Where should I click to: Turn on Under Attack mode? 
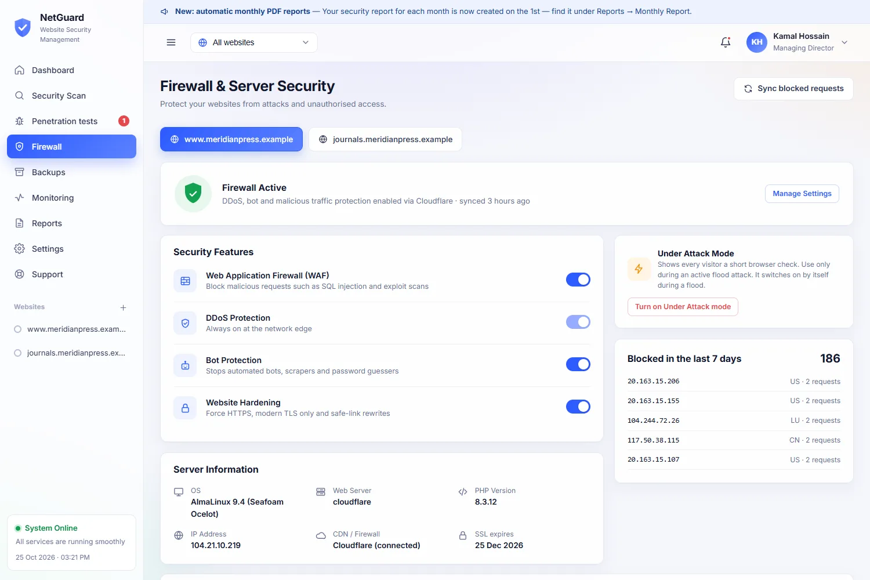pos(683,307)
